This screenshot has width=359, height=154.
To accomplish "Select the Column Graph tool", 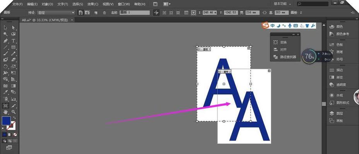I will [x=14, y=99].
